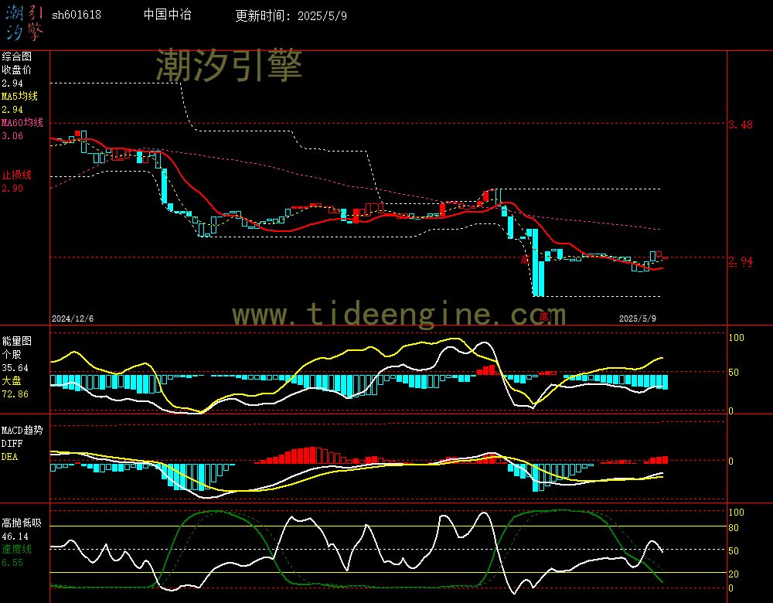773x603 pixels.
Task: Click the red 底 marker beside the candlesticks
Action: (x=525, y=259)
